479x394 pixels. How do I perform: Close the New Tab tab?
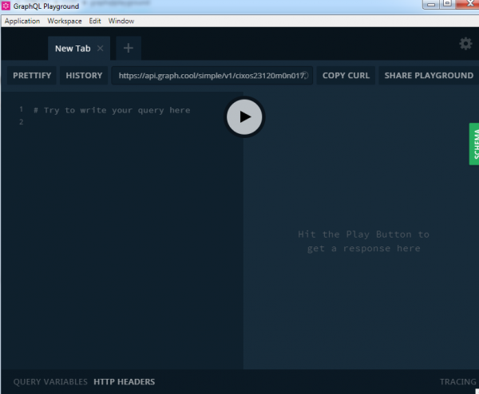coord(101,48)
